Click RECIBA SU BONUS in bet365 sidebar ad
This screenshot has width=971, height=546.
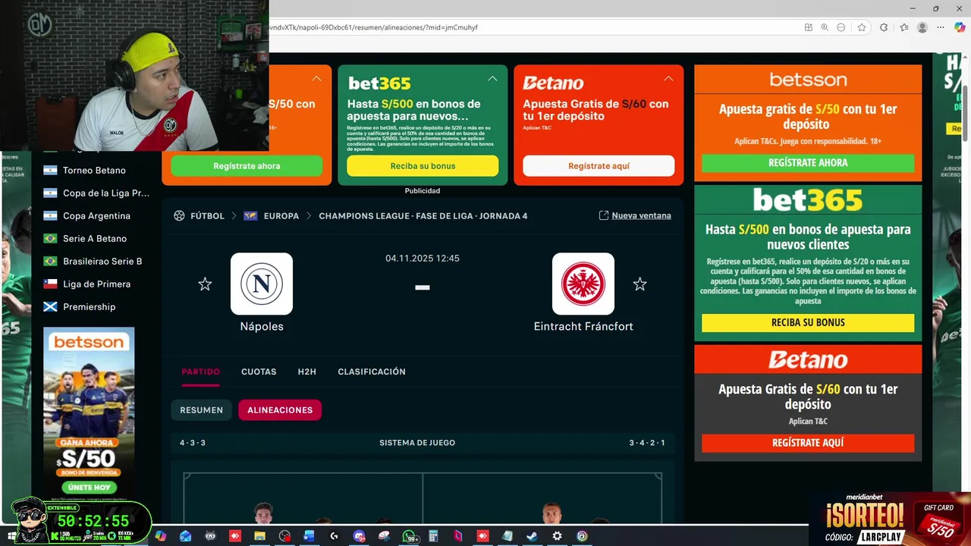(x=808, y=322)
